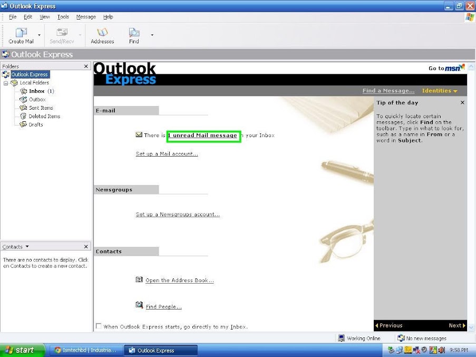Close the Contacts pane

[86, 246]
